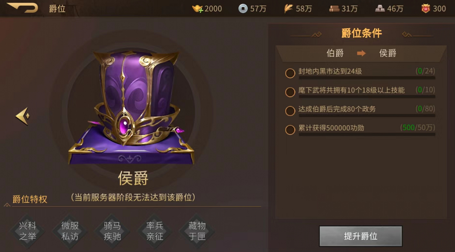Click the wood logs resource icon
The height and width of the screenshot is (252, 455).
pyautogui.click(x=334, y=9)
